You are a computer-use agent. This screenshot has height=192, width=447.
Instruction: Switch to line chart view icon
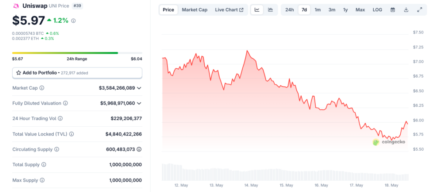point(257,10)
